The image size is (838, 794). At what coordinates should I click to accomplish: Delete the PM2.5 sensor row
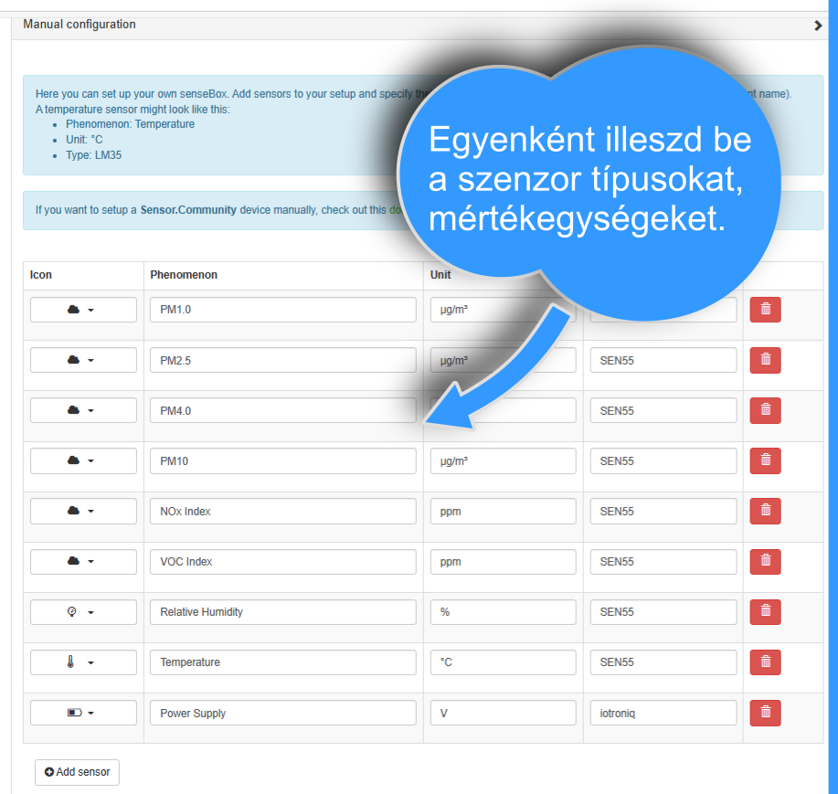(x=765, y=360)
